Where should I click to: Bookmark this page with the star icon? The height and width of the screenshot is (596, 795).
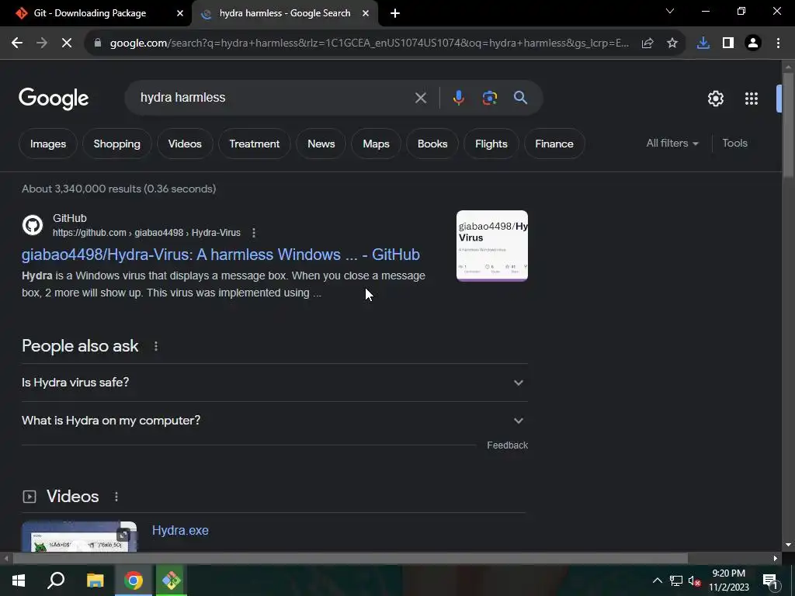(x=672, y=43)
